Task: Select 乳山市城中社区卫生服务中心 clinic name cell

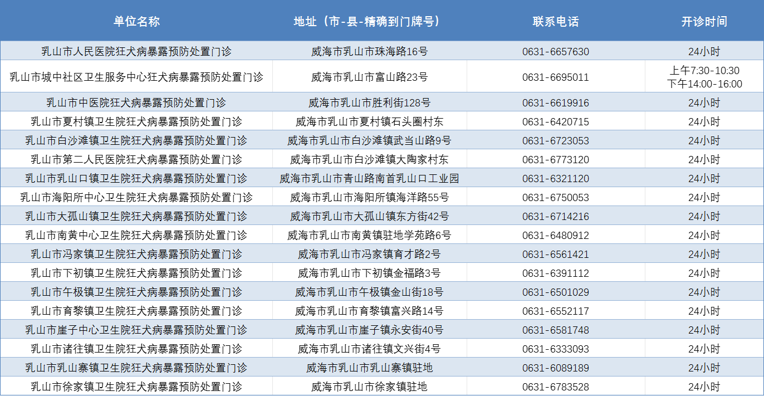Action: pyautogui.click(x=136, y=77)
